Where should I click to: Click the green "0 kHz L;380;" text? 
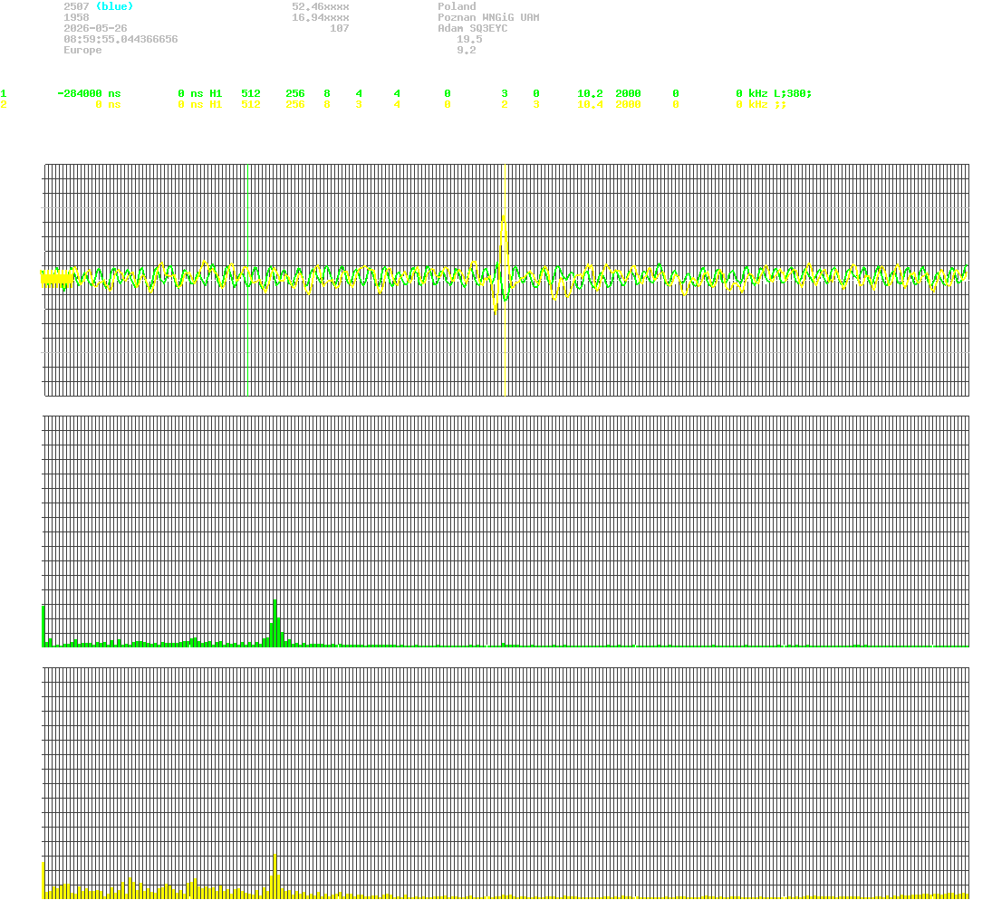click(774, 93)
